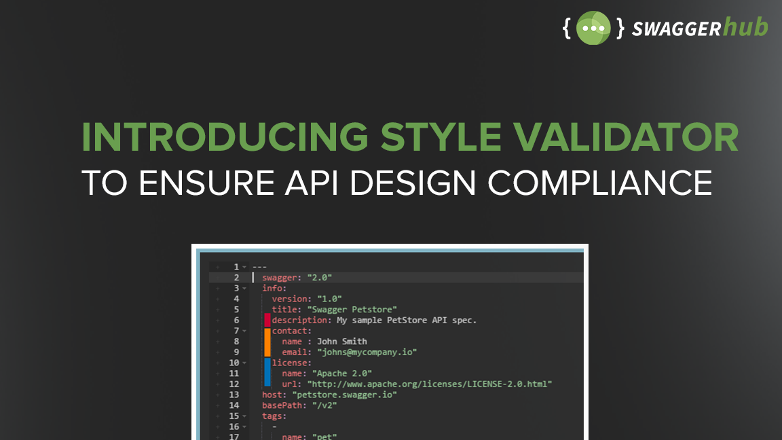
Task: Click the plus icon beside line 6
Action: click(218, 320)
